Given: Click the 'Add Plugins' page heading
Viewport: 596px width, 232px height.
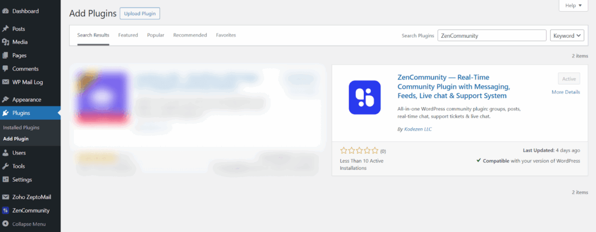Looking at the screenshot, I should coord(93,14).
